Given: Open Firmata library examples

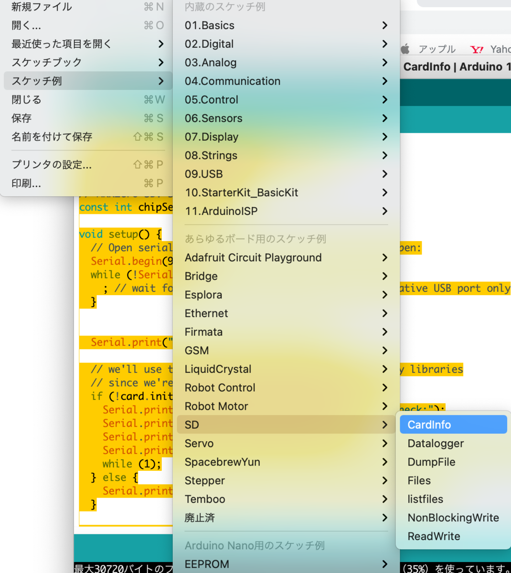Looking at the screenshot, I should (x=286, y=332).
